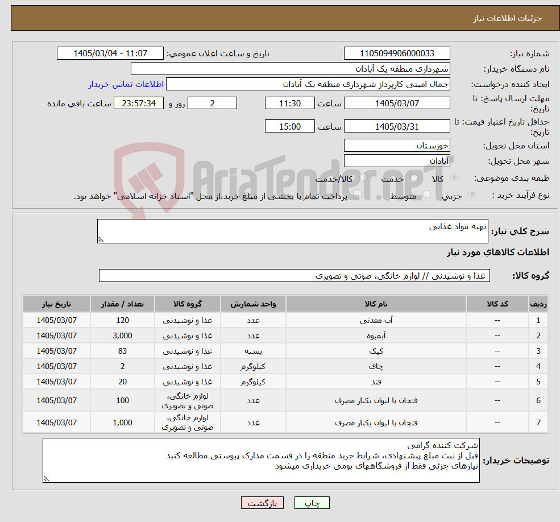The image size is (560, 522).
Task: Click the city field آبادان
Action: (x=397, y=161)
